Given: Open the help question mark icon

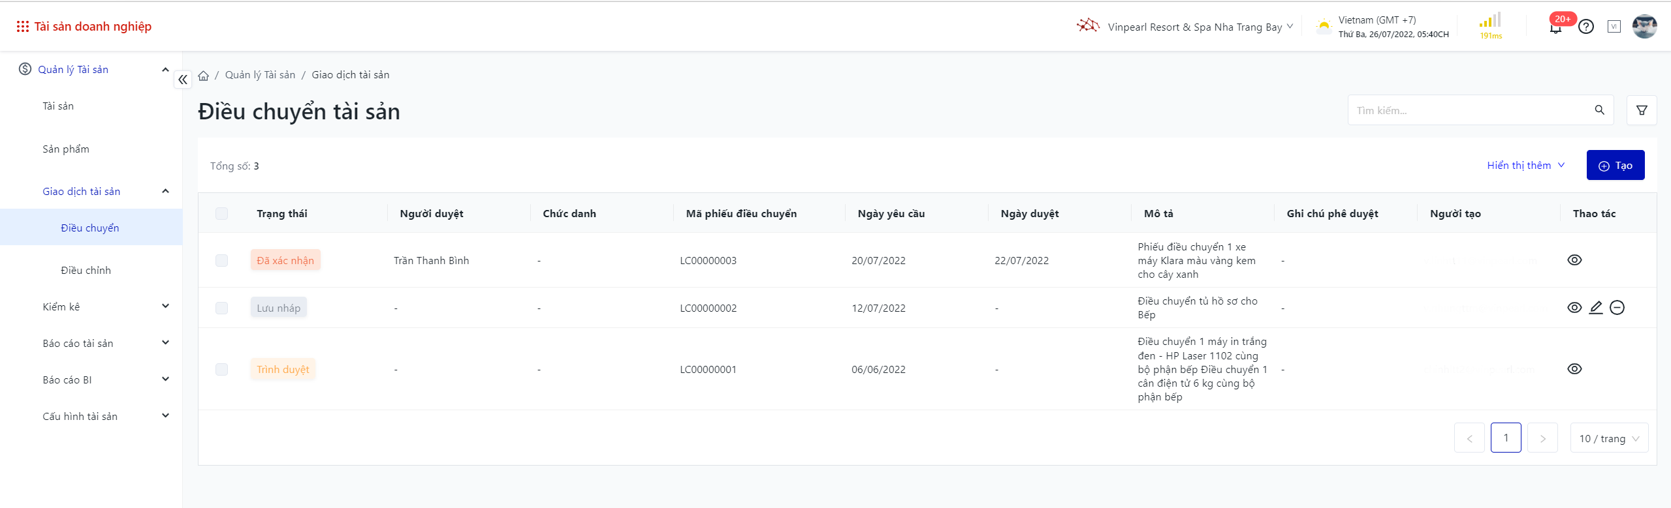Looking at the screenshot, I should tap(1585, 27).
